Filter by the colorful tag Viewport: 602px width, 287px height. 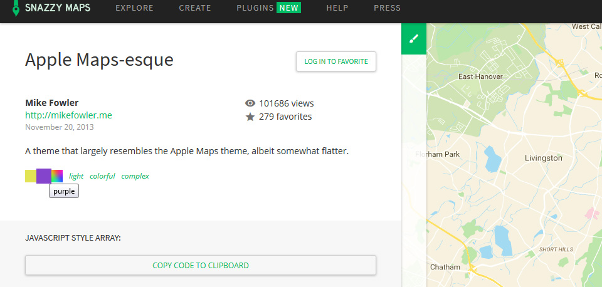click(102, 176)
